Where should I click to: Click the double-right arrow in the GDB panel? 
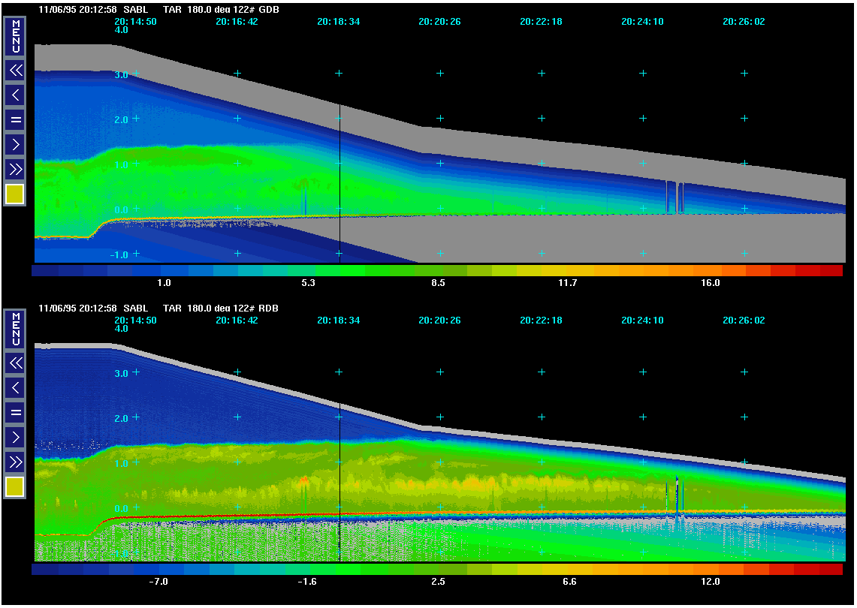tap(15, 168)
